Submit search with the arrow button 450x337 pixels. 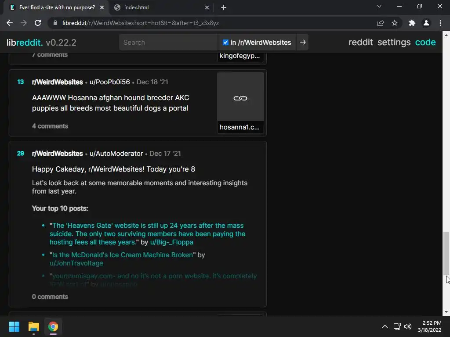click(302, 42)
